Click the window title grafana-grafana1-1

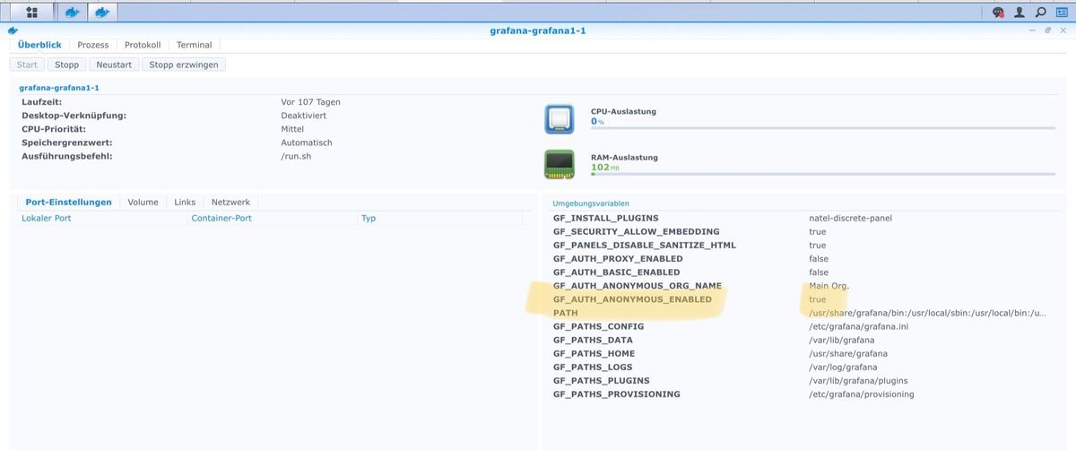[538, 30]
